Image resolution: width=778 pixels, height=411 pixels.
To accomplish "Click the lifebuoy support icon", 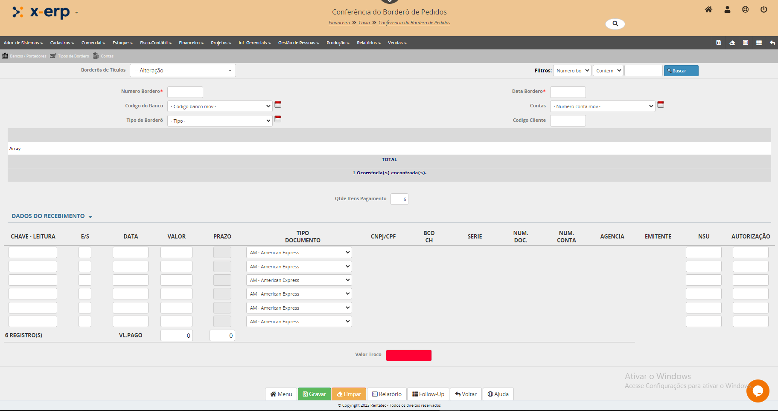I will click(745, 9).
